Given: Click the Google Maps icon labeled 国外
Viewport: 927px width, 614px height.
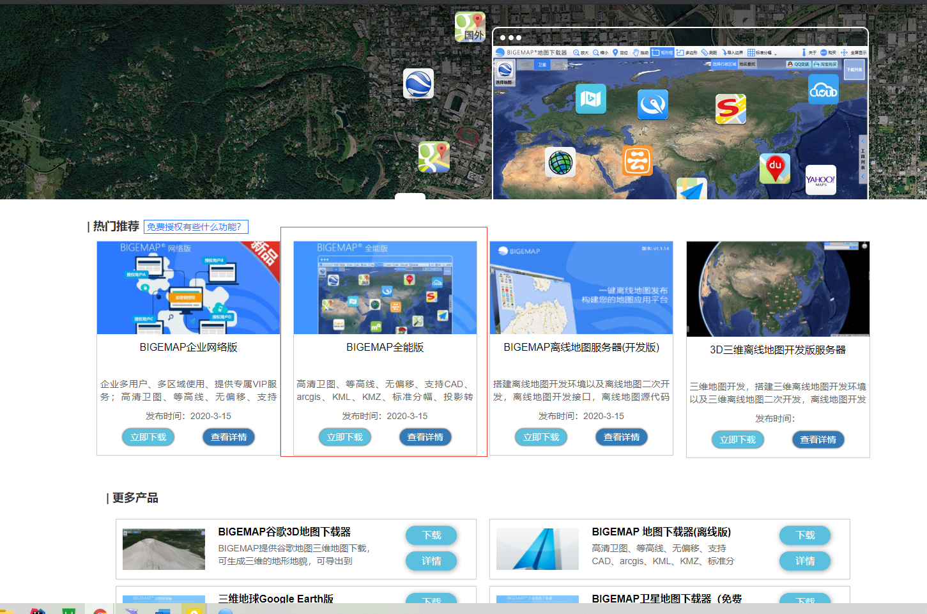Looking at the screenshot, I should coord(470,27).
